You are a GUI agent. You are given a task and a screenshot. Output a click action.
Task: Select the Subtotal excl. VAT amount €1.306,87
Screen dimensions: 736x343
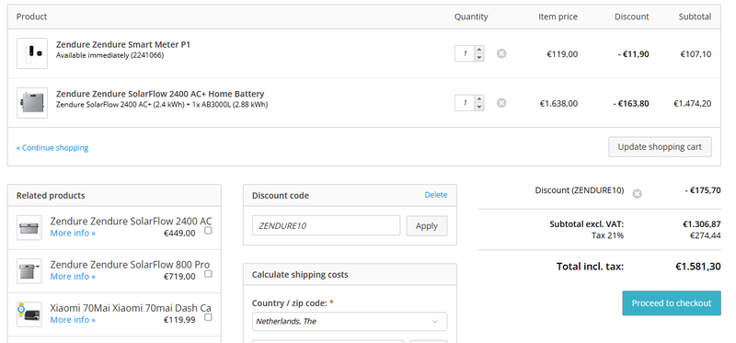702,224
